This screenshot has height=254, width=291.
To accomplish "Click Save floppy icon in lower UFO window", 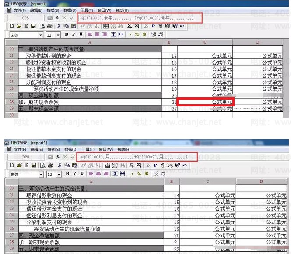I will coord(34,165).
